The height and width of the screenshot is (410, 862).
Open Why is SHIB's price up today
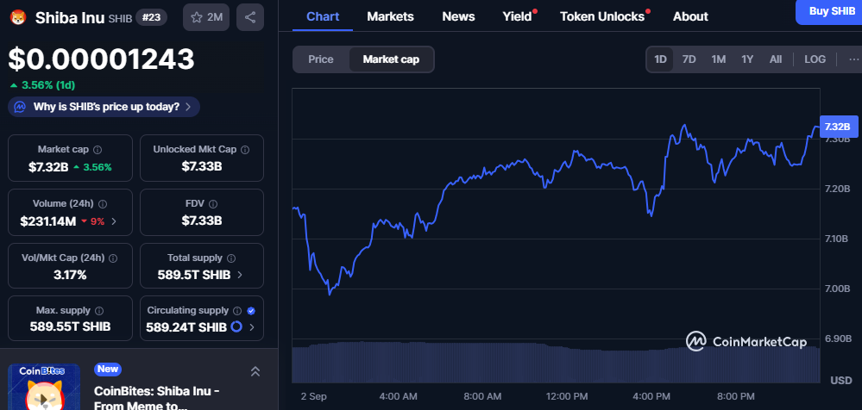point(104,107)
